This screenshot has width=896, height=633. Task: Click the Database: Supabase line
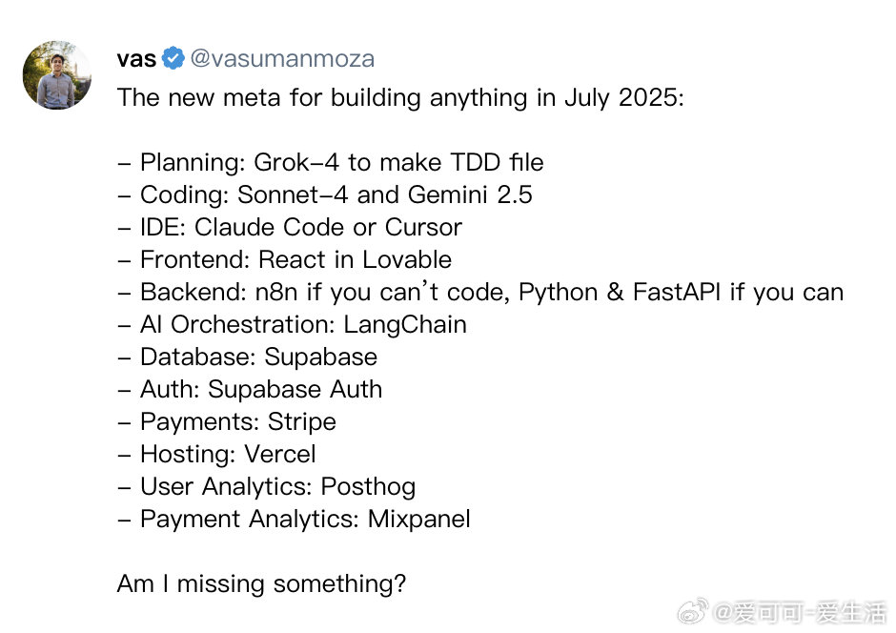(247, 357)
